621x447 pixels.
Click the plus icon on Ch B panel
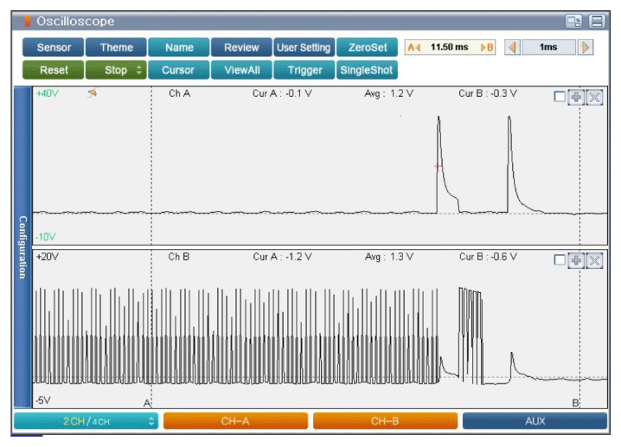coord(576,260)
